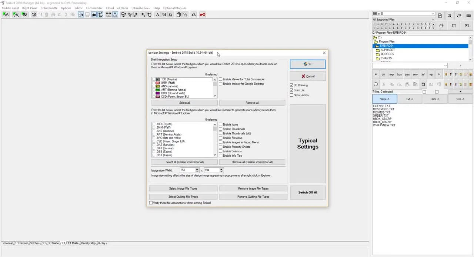
Task: Select the 1:1 zoom icon on the toolbar
Action: click(x=81, y=15)
